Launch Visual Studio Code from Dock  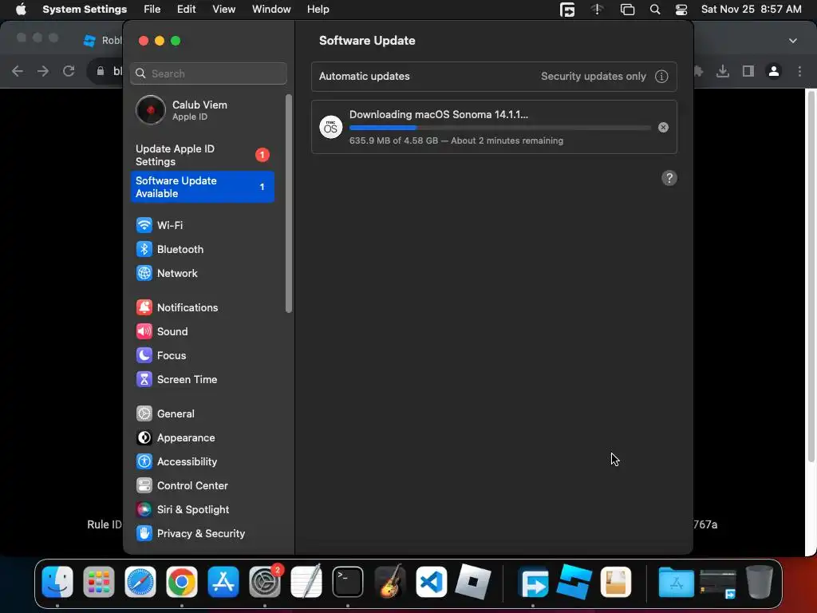[431, 582]
